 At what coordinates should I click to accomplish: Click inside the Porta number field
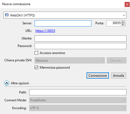[x=114, y=23]
